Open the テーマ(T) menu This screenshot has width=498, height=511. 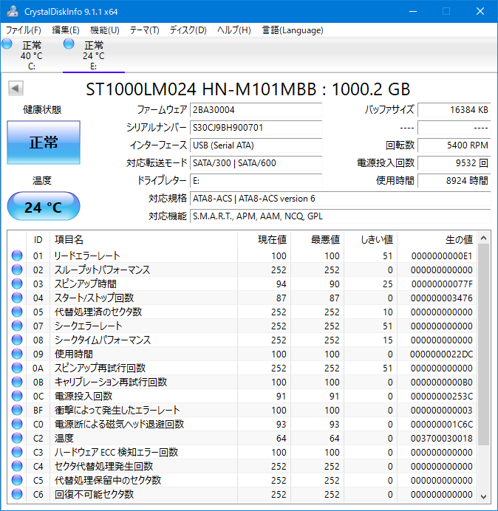(144, 30)
